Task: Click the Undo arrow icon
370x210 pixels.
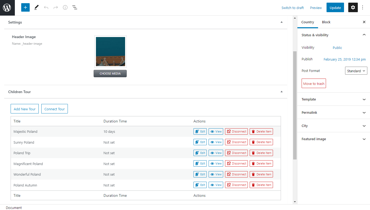Action: click(x=46, y=8)
